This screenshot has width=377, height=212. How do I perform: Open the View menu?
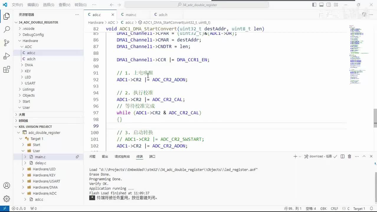[64, 5]
